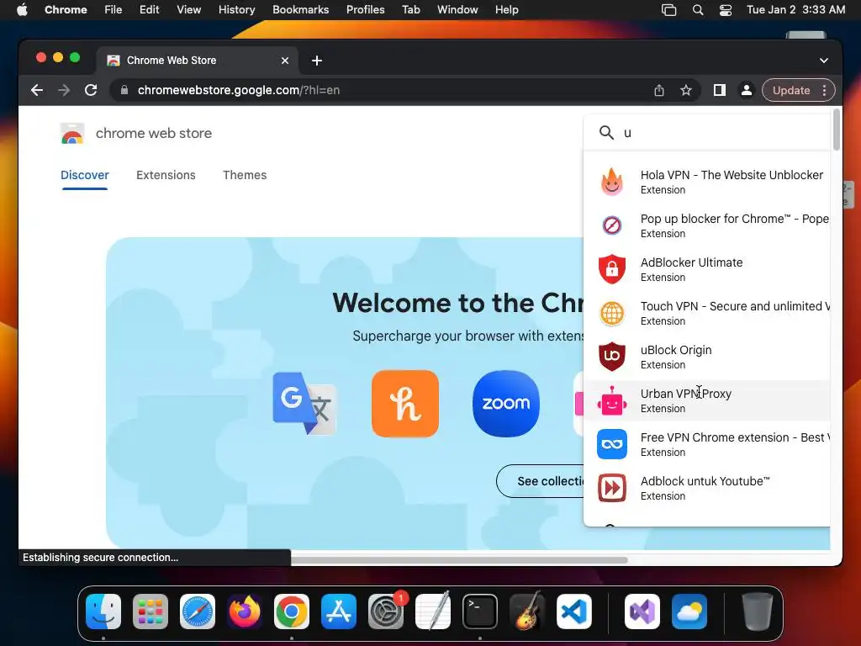Click the share page icon
Screen dimensions: 861x646
click(659, 90)
